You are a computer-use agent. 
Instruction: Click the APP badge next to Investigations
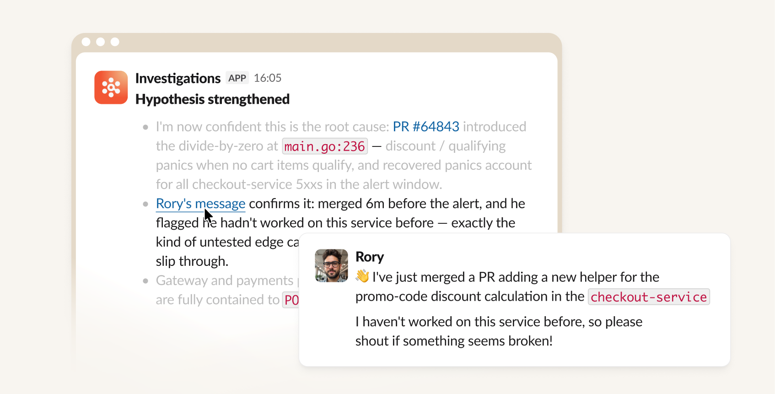coord(237,78)
